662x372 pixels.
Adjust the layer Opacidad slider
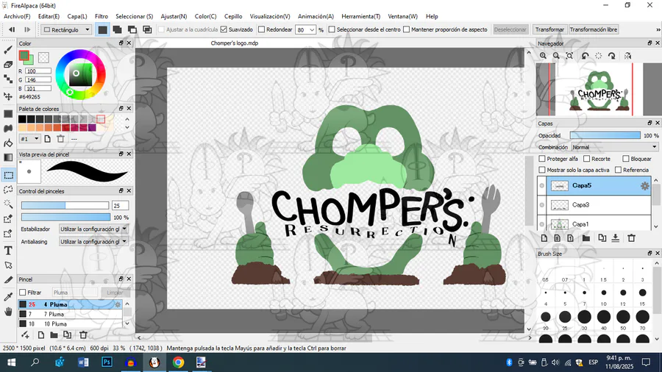coord(605,135)
